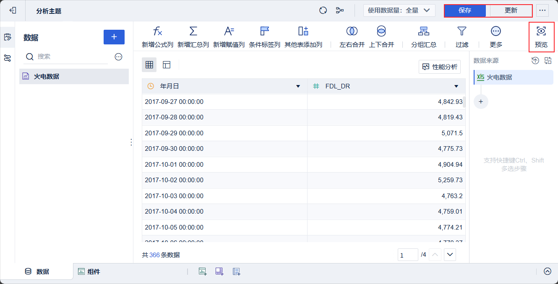Click the exit/back icon at top left
Viewport: 558px width, 284px height.
(13, 10)
